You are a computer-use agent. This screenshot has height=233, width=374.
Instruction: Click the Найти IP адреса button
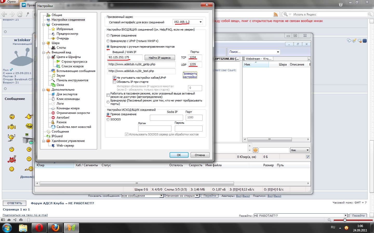coord(159,58)
